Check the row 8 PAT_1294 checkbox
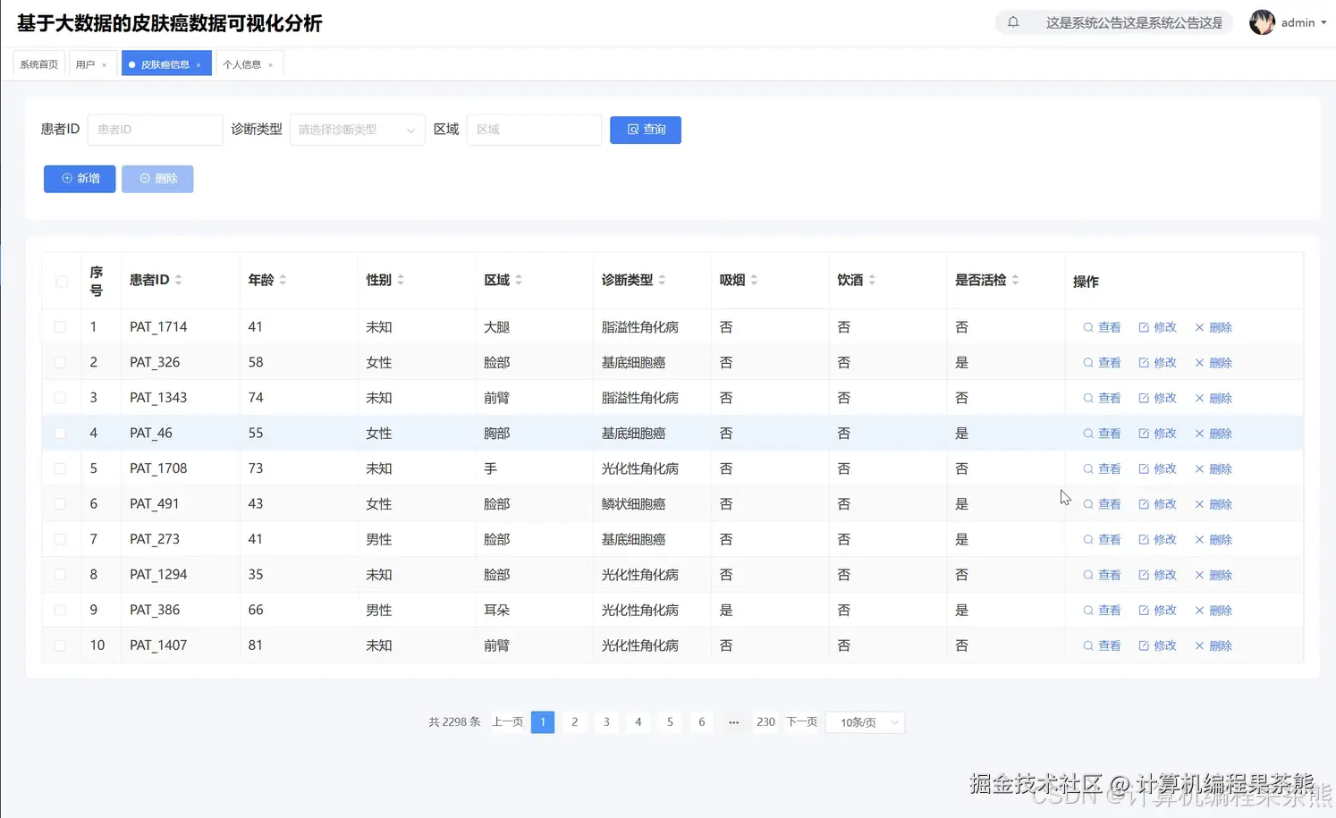This screenshot has height=818, width=1336. [x=60, y=575]
